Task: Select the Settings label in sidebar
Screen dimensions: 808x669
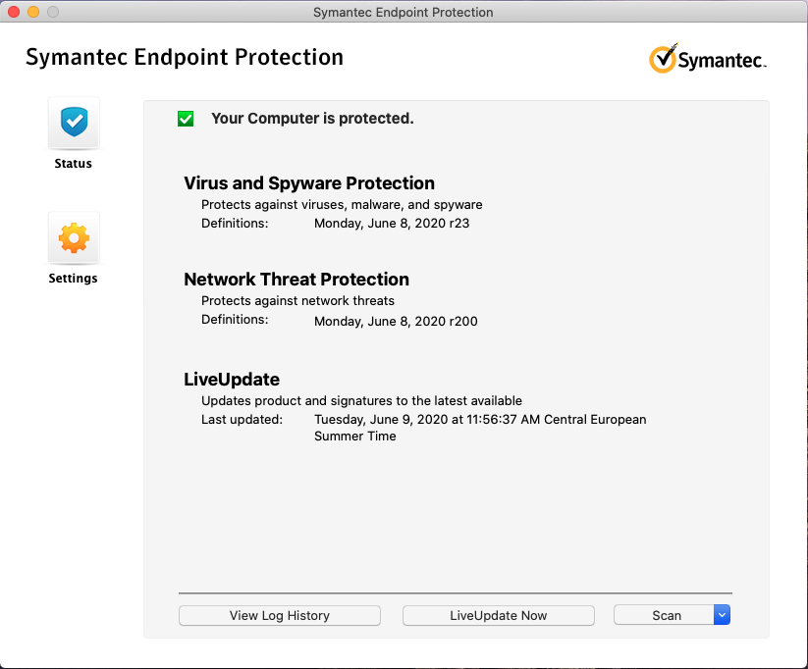Action: [x=74, y=279]
